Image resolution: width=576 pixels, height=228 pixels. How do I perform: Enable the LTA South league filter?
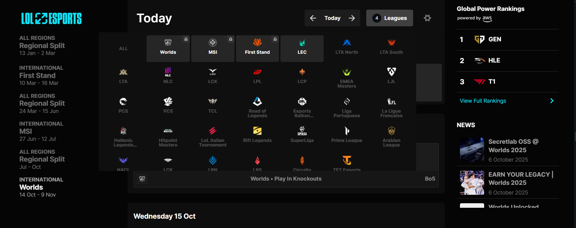coord(391,49)
